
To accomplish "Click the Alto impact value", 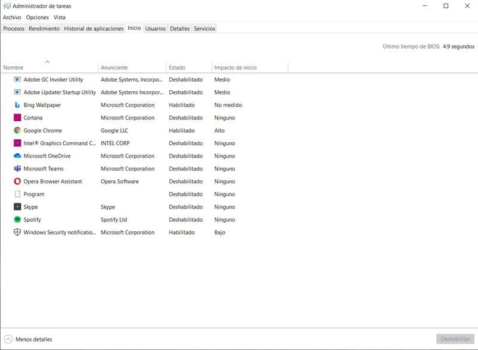I will [x=219, y=130].
